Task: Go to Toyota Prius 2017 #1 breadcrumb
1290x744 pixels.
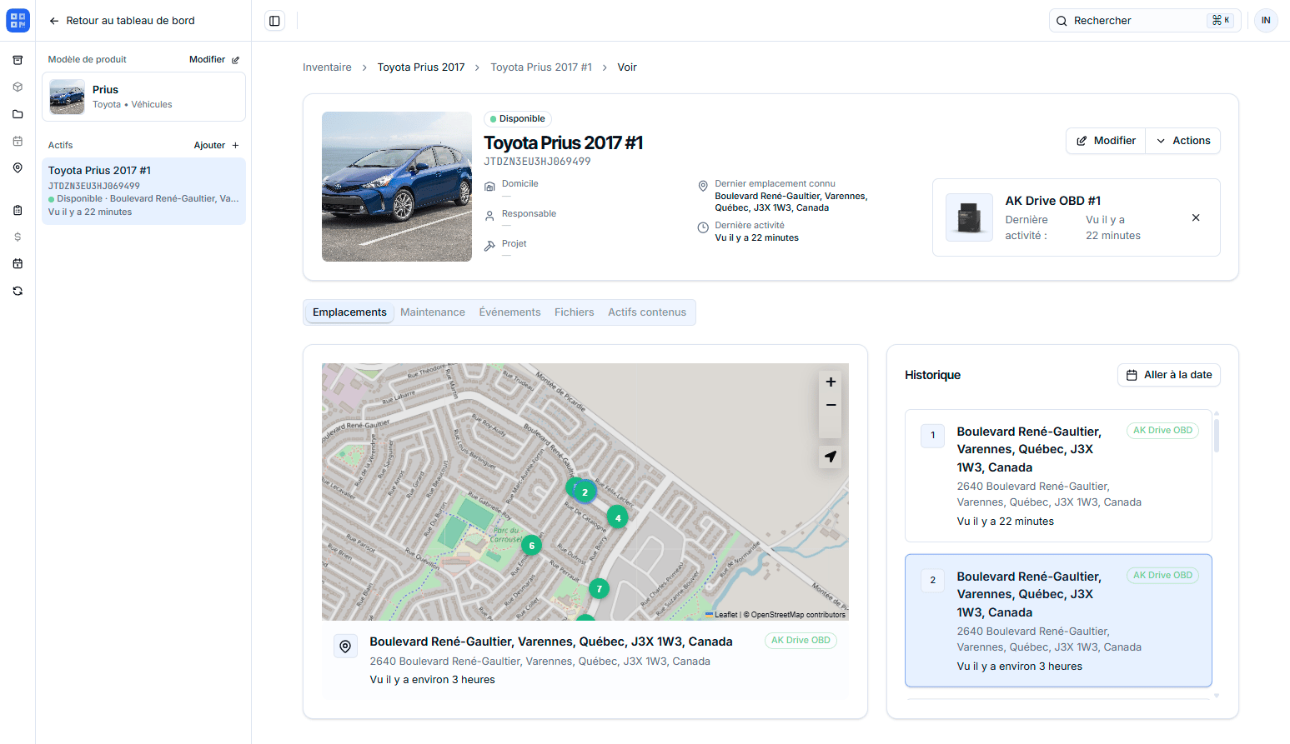Action: click(x=541, y=67)
